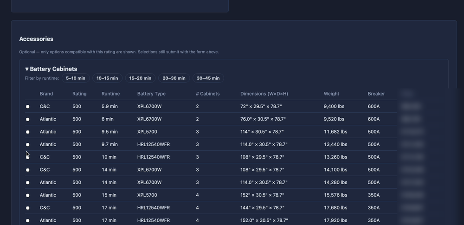Click the 9,400 lbs weight cell
The width and height of the screenshot is (464, 225).
[x=334, y=106]
